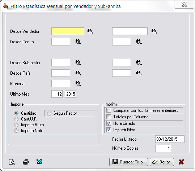Select the Cant.U.F. radio option
The width and height of the screenshot is (195, 171).
tap(16, 119)
